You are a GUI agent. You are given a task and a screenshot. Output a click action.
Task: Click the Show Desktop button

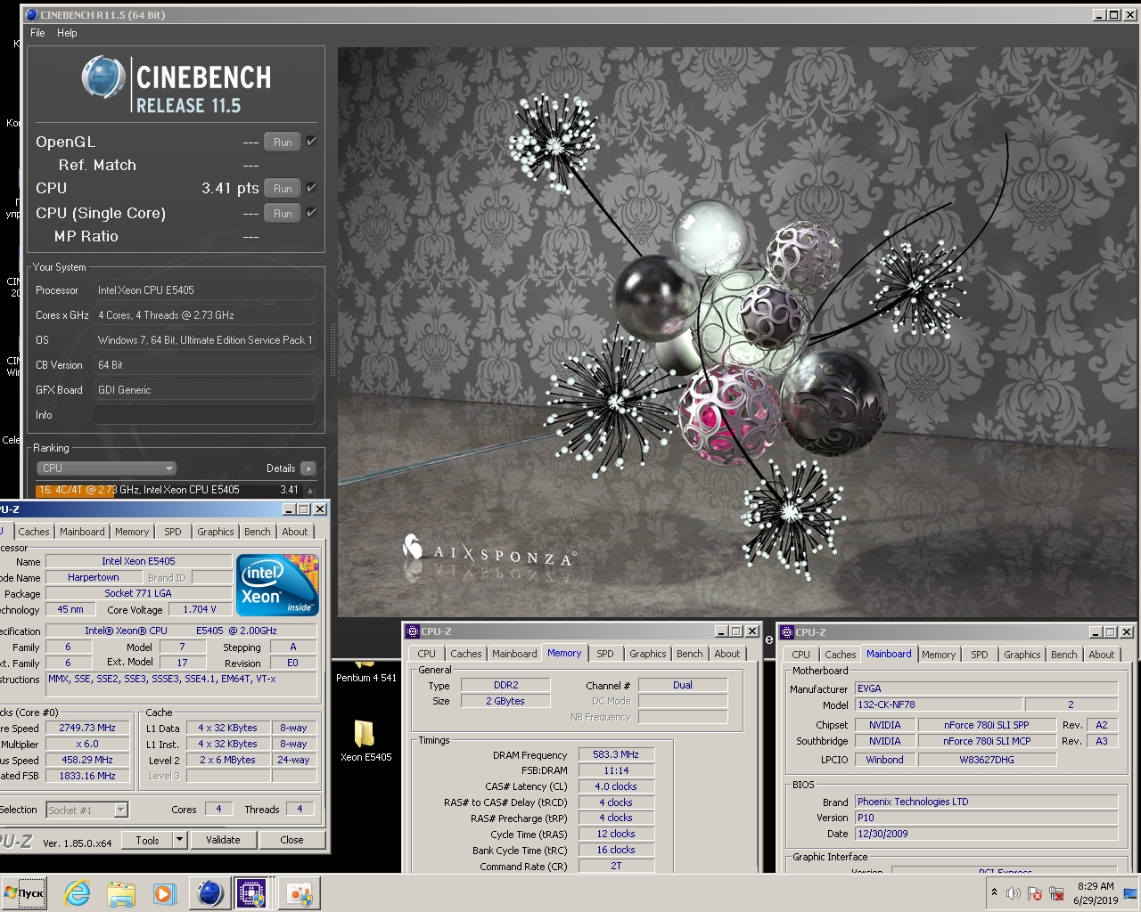[x=1131, y=893]
